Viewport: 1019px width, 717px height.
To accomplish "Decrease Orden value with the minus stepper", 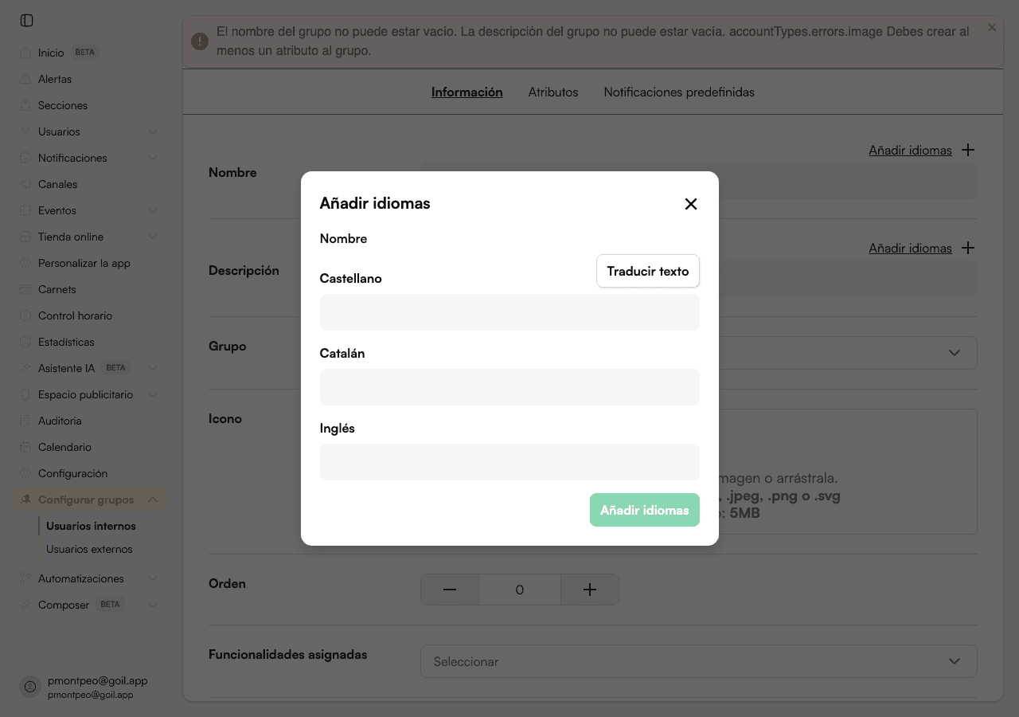I will click(x=450, y=590).
